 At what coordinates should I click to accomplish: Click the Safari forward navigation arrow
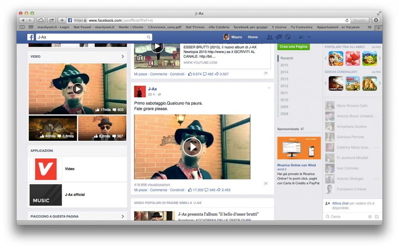pos(30,20)
